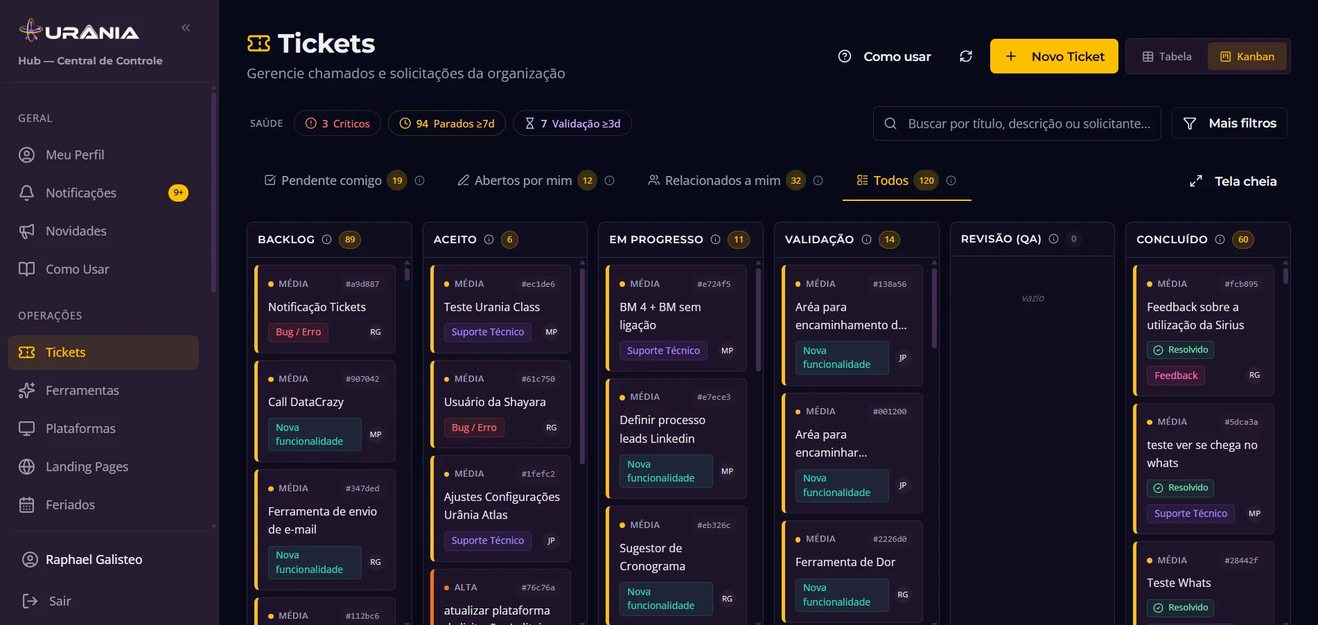
Task: Show info for Abertos por mim tab
Action: [609, 180]
